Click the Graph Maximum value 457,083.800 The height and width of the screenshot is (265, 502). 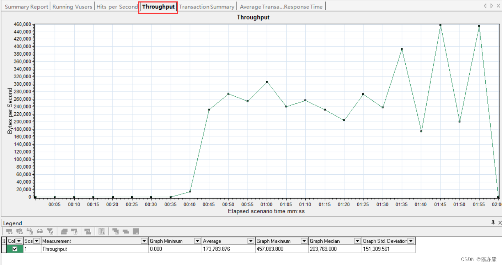[x=282, y=249]
